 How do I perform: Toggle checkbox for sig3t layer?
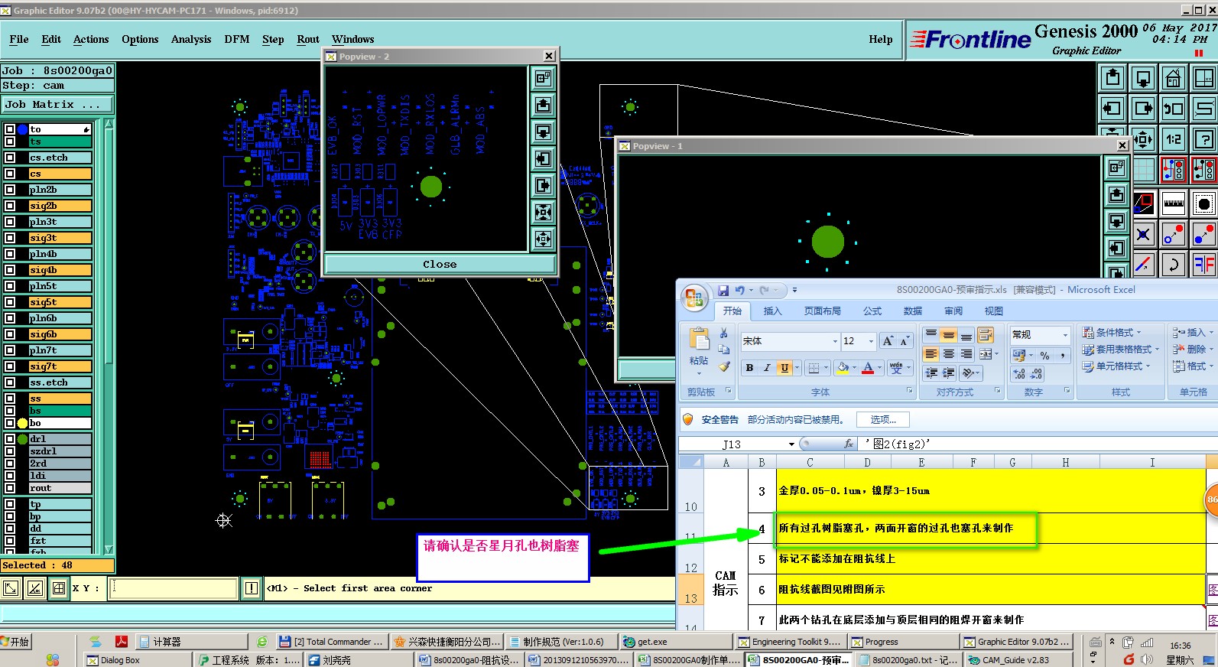click(10, 238)
